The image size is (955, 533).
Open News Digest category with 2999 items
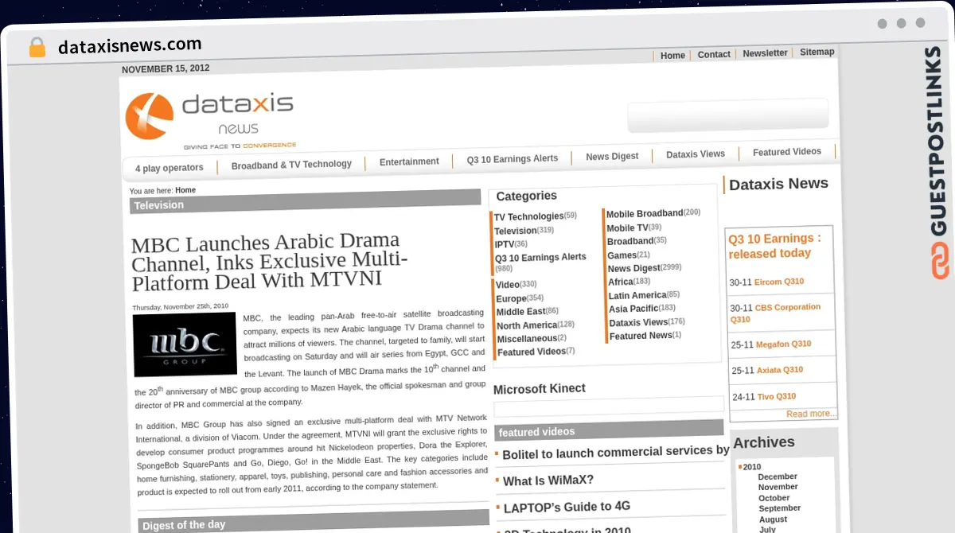point(634,268)
